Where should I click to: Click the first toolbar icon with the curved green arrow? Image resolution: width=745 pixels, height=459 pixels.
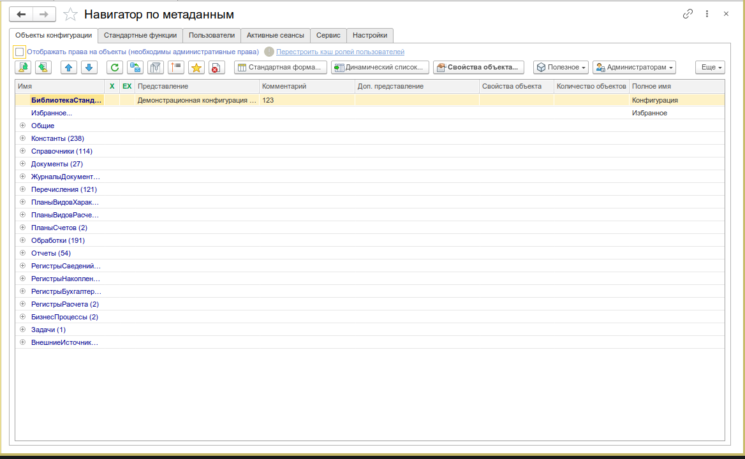click(x=23, y=68)
